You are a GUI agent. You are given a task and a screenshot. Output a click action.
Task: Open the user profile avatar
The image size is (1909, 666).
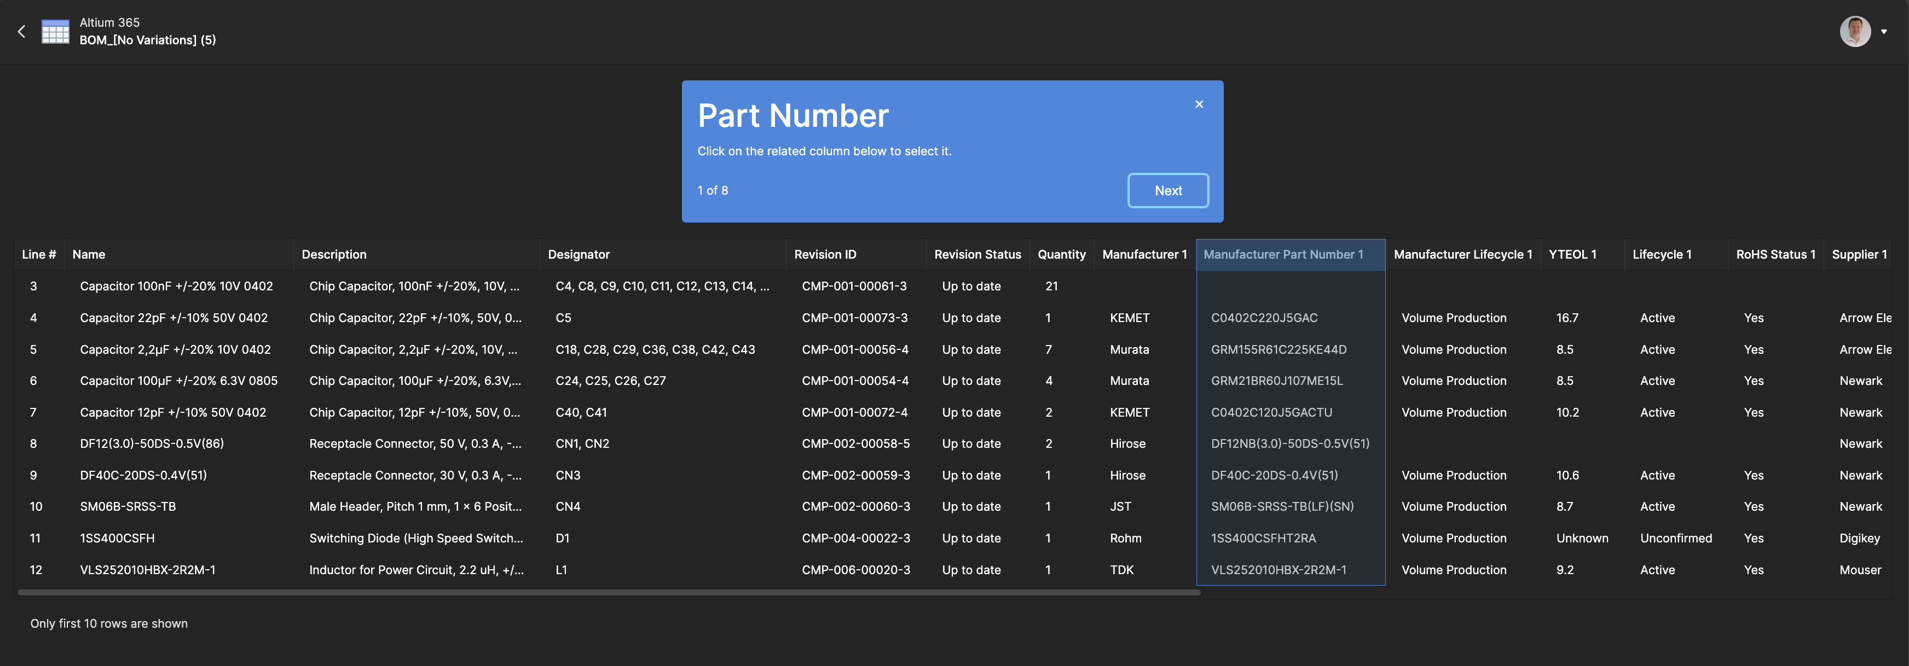(x=1855, y=31)
